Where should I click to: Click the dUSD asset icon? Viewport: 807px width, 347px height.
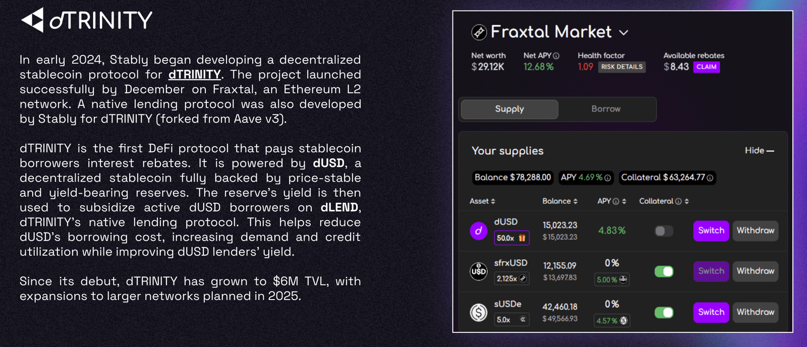click(479, 231)
